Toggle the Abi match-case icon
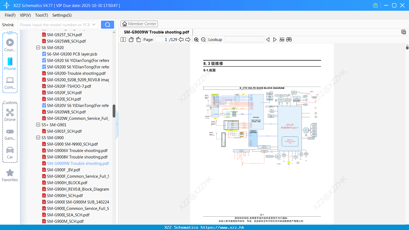Screen dimensions: 409x230 [282, 39]
